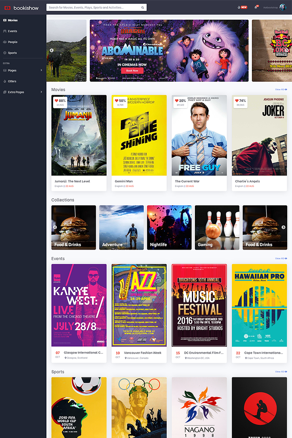Screen dimensions: 292x438
Task: Expand the Extra Pages submenu chevron
Action: (x=41, y=92)
